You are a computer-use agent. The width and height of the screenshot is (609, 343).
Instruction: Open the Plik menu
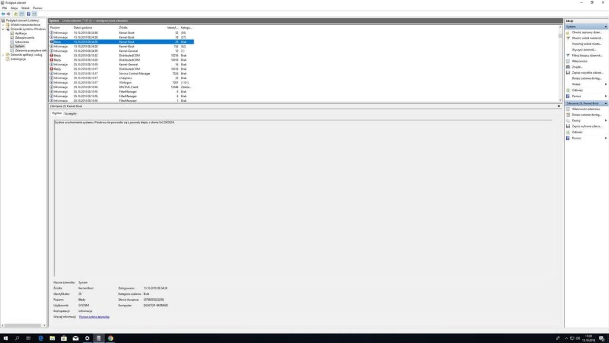[x=5, y=8]
